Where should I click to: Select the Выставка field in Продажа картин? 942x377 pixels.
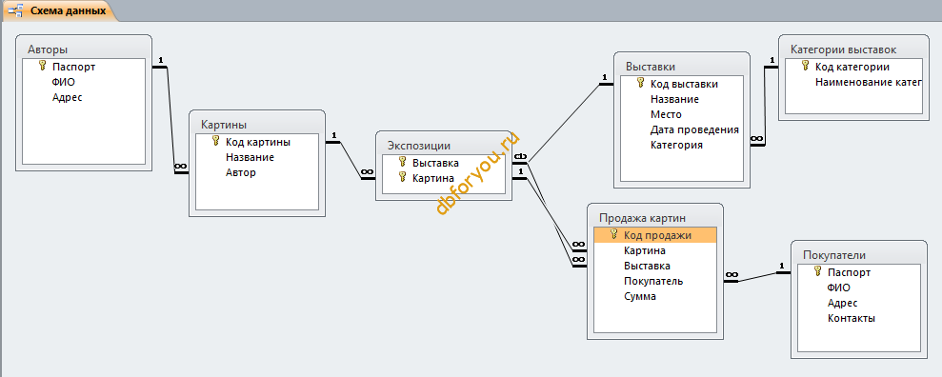[655, 266]
